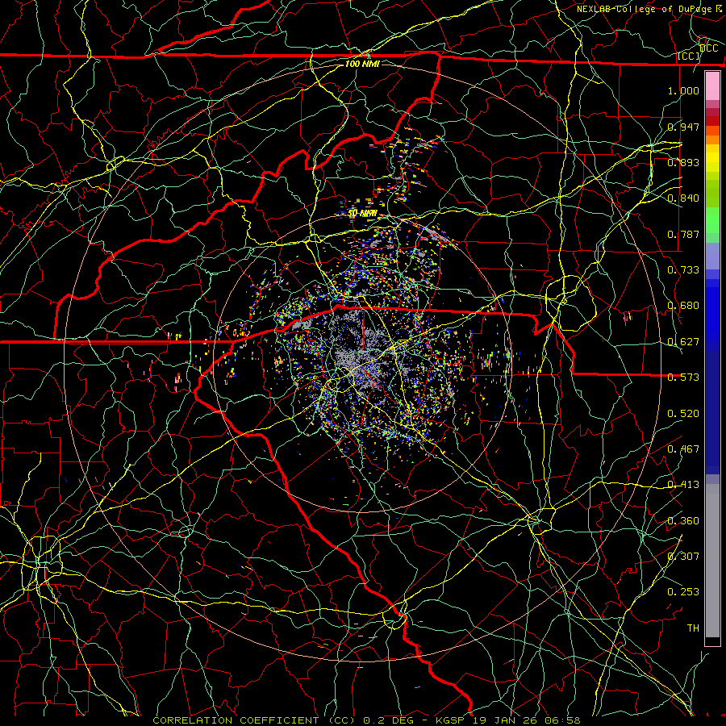
Task: Click the green color band between 0.840 and 0.787
Action: click(x=712, y=220)
